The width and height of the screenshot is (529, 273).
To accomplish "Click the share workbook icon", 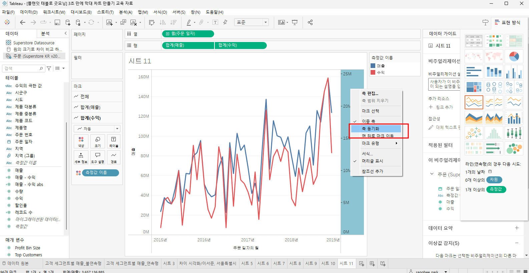I will tap(310, 22).
